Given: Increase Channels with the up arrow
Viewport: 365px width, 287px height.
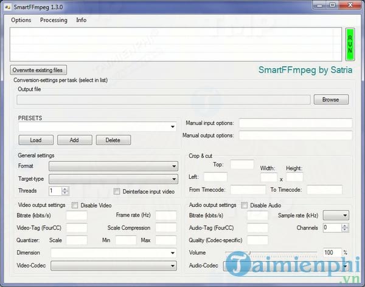Looking at the screenshot, I should click(345, 226).
